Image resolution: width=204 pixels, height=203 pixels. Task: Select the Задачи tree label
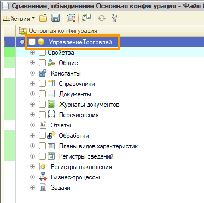click(61, 188)
